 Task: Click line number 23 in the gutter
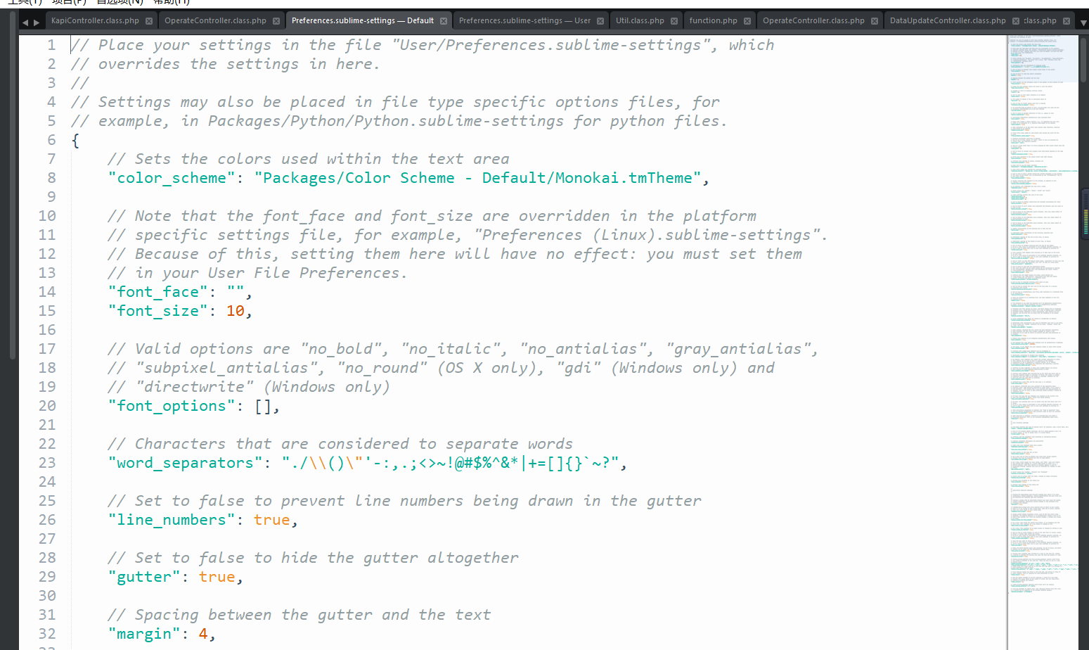pos(47,463)
